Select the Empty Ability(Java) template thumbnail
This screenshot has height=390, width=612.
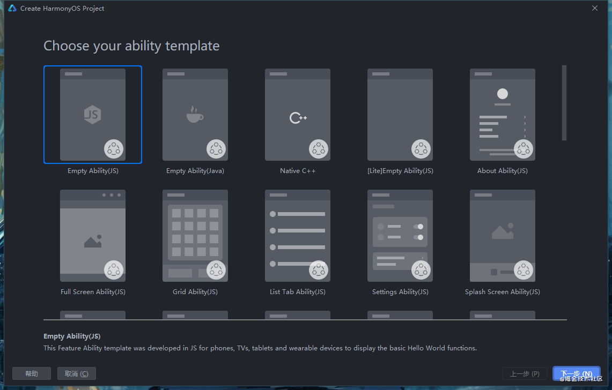[195, 115]
